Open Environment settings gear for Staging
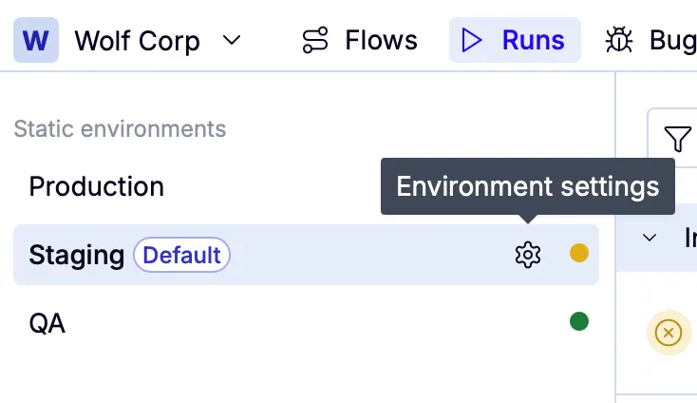Screen dimensions: 697x403 click(x=527, y=255)
